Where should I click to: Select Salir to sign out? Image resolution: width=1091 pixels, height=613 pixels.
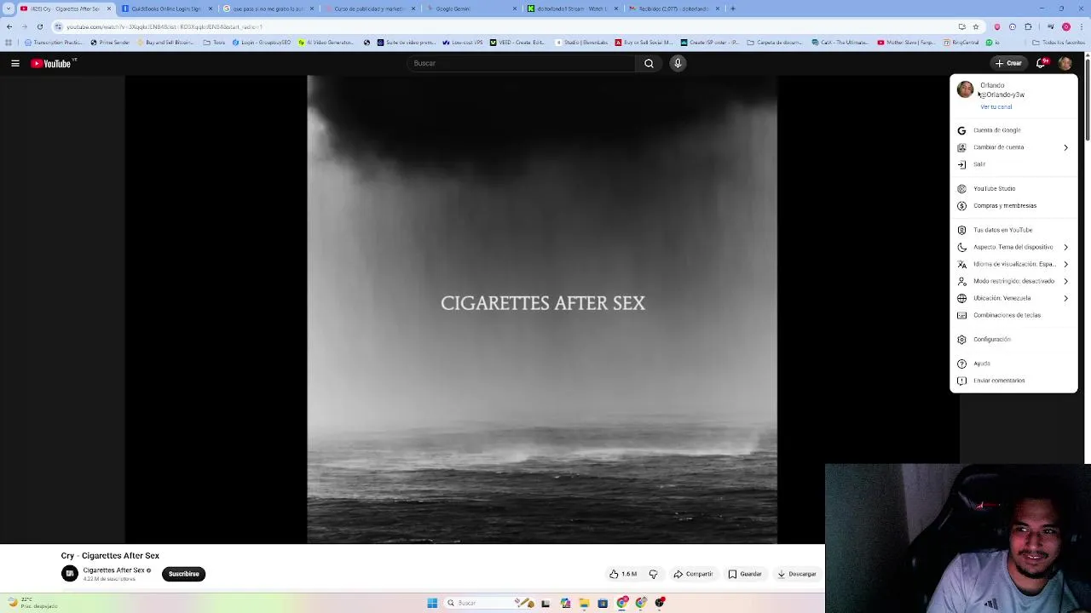(1013, 164)
